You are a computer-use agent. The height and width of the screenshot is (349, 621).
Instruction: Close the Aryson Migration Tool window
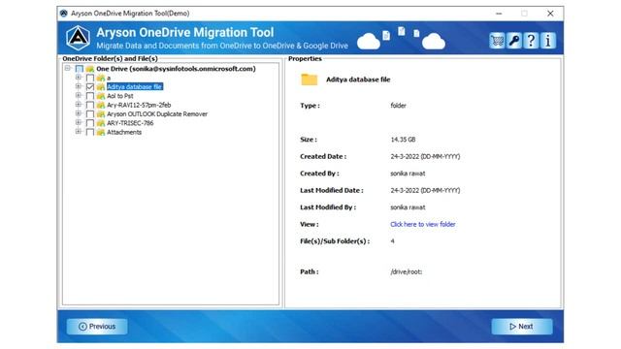click(550, 14)
